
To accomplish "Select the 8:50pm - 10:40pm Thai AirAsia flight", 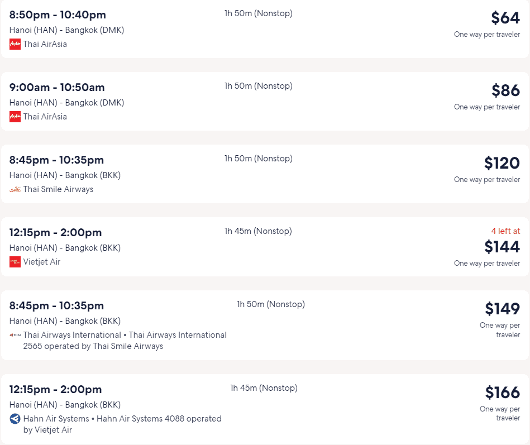I will (x=265, y=30).
